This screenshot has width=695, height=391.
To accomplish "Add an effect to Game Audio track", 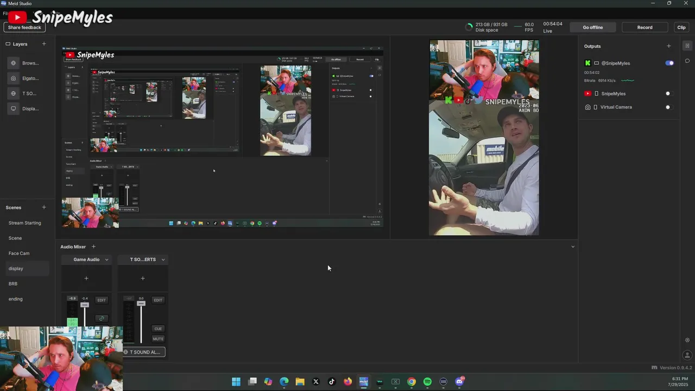I will pyautogui.click(x=86, y=279).
